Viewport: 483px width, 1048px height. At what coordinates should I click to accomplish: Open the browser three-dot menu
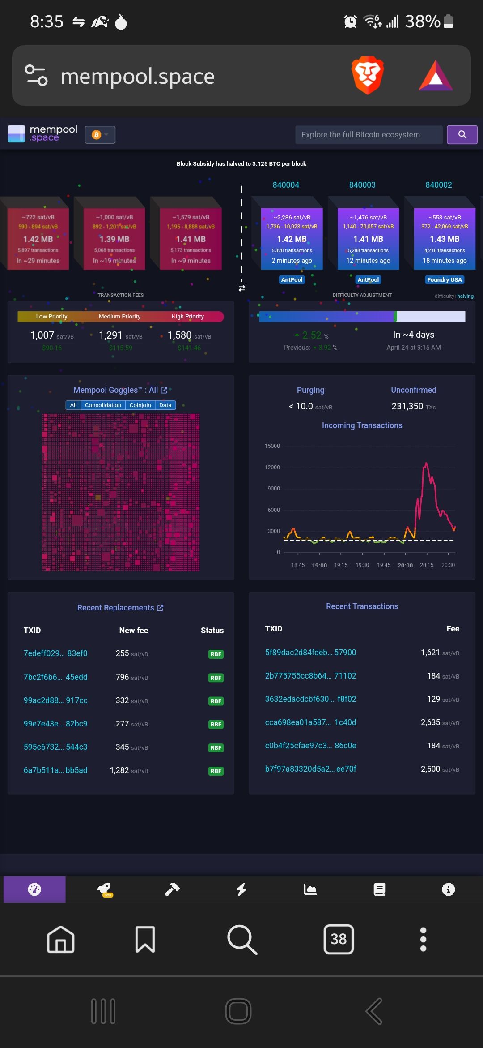[x=423, y=939]
